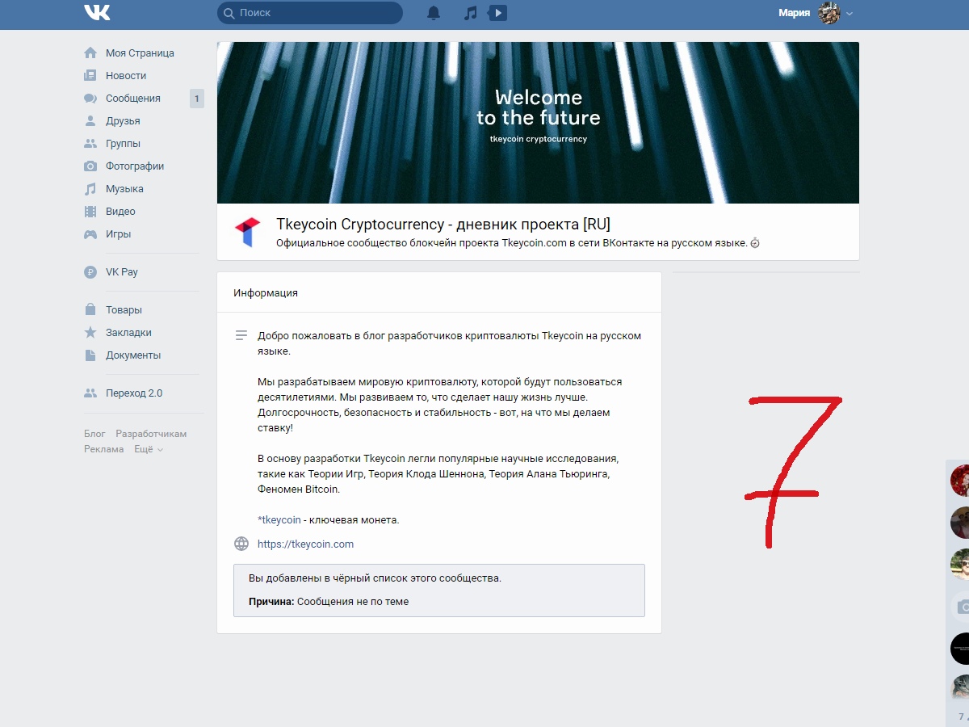
Task: Click the music player play button in header
Action: [498, 13]
